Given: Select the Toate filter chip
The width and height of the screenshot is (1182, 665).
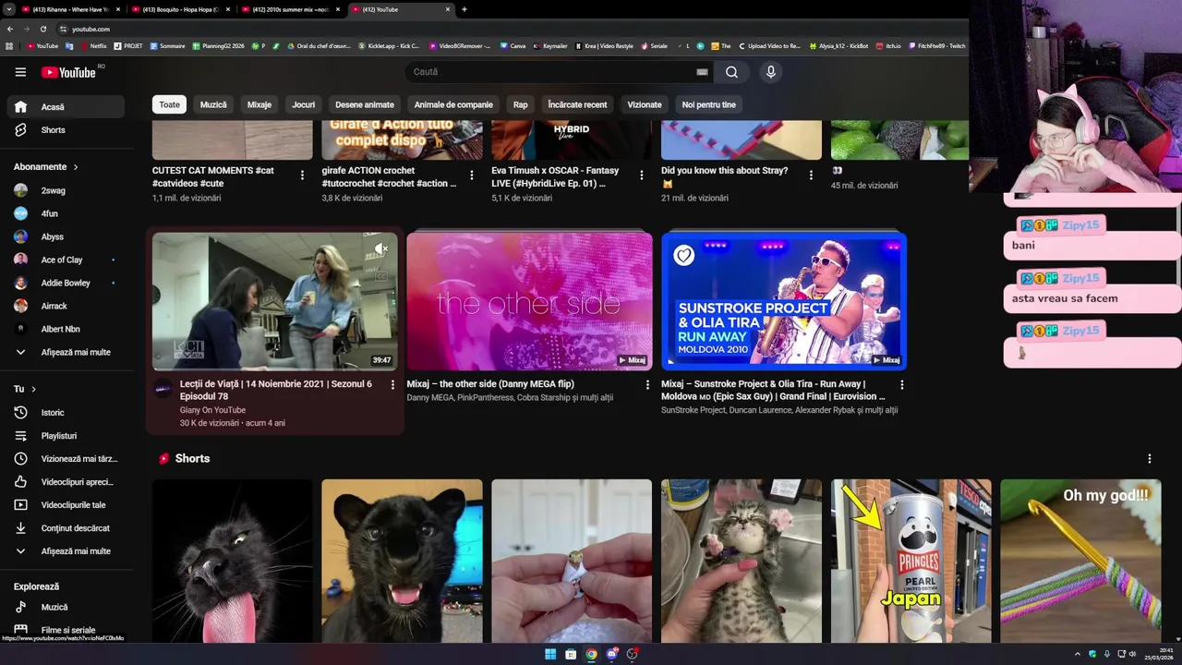Looking at the screenshot, I should (x=169, y=104).
